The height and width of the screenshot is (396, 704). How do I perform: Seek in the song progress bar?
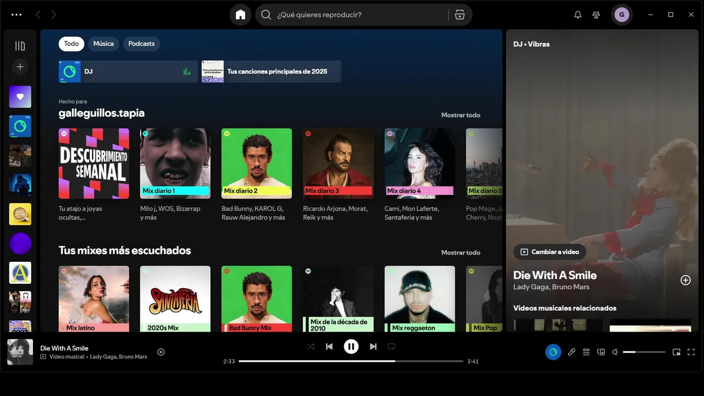click(x=351, y=361)
